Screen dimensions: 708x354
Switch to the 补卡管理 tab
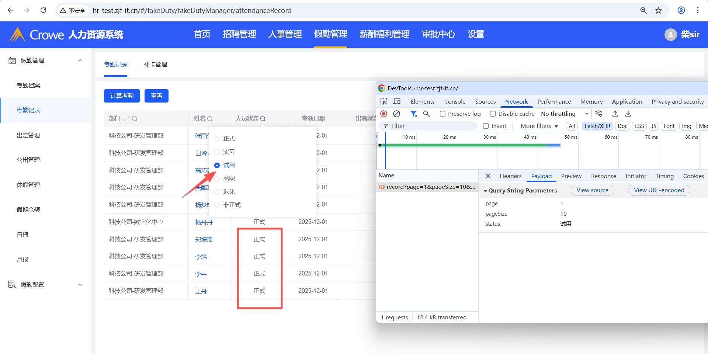point(155,65)
